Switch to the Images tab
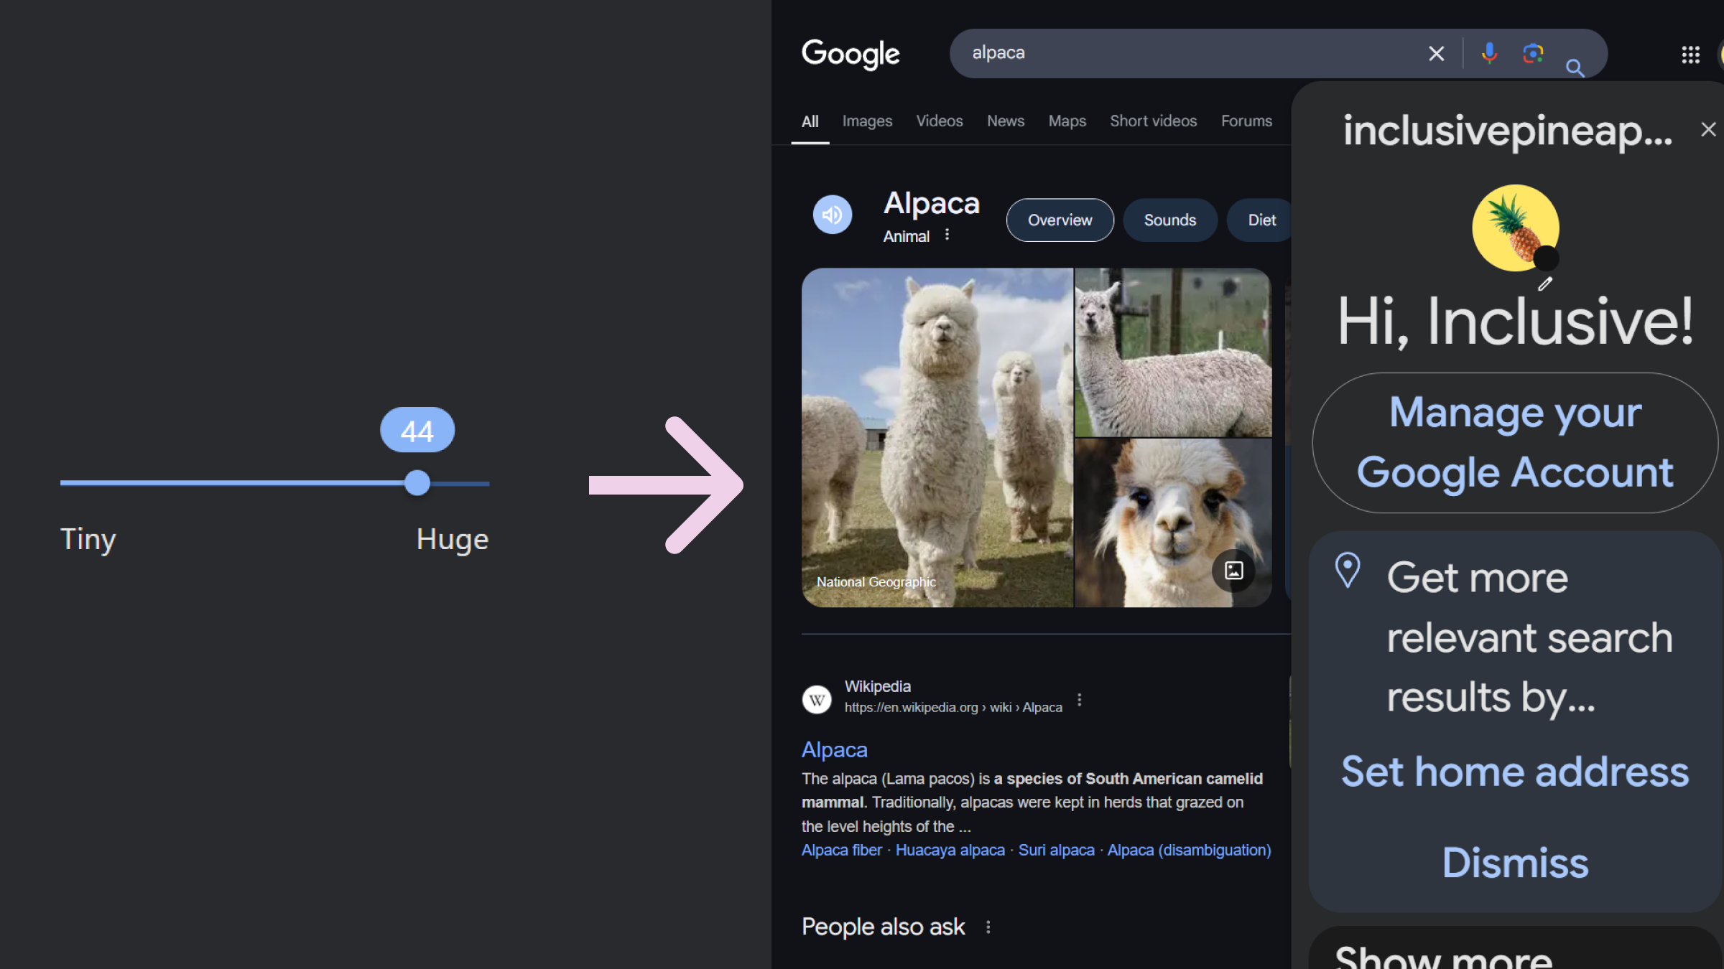The height and width of the screenshot is (969, 1724). [867, 121]
